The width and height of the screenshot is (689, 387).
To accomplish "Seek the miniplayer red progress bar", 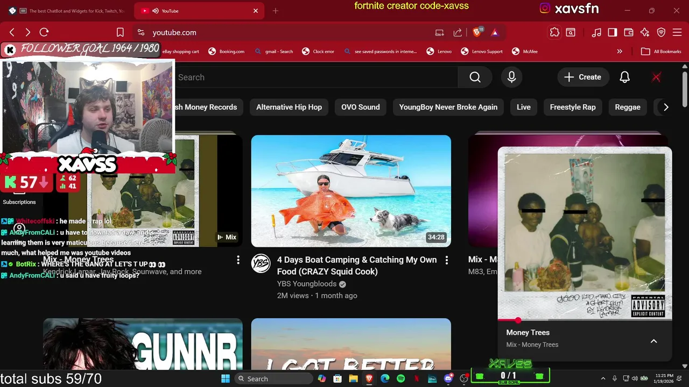I will point(585,320).
